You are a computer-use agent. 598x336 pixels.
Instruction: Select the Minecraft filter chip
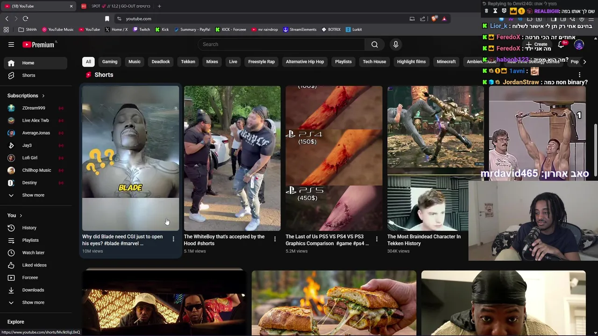(x=446, y=62)
